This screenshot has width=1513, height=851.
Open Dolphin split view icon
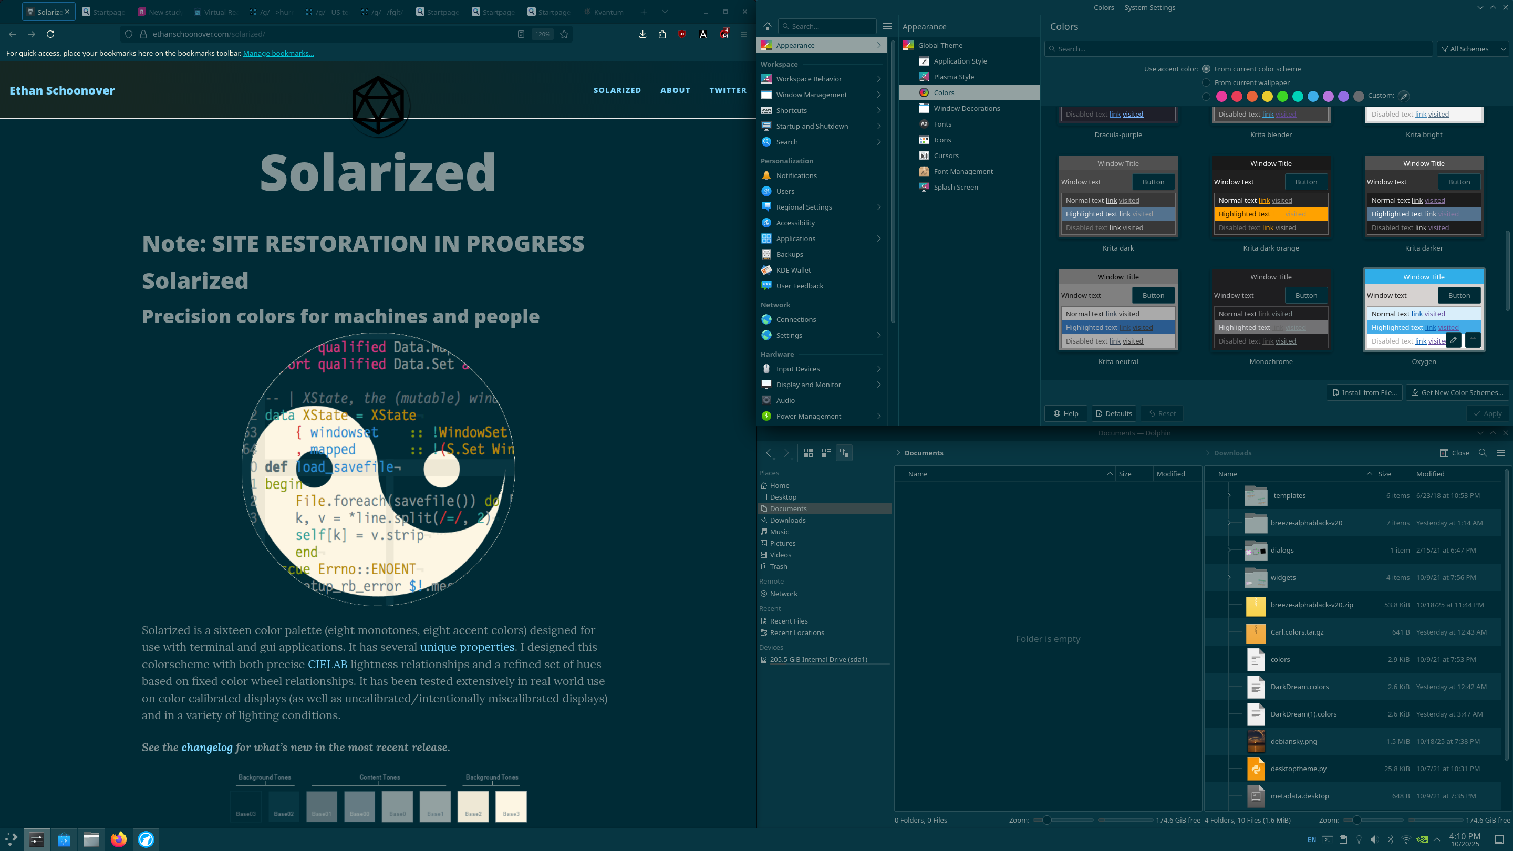pos(1444,453)
